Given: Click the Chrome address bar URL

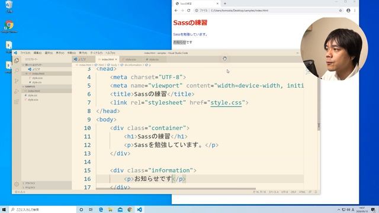Looking at the screenshot, I should [239, 11].
